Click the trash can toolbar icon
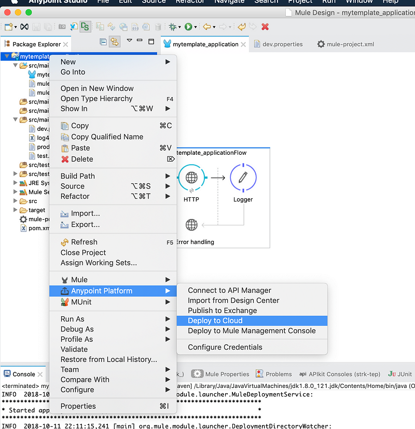 [x=158, y=27]
